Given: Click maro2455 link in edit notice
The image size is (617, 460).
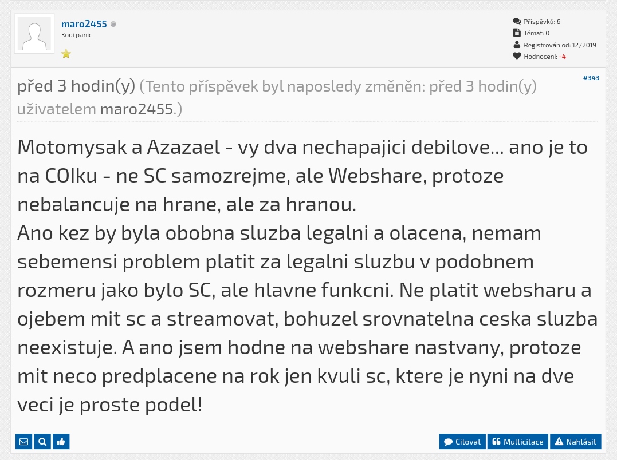Looking at the screenshot, I should pos(136,109).
